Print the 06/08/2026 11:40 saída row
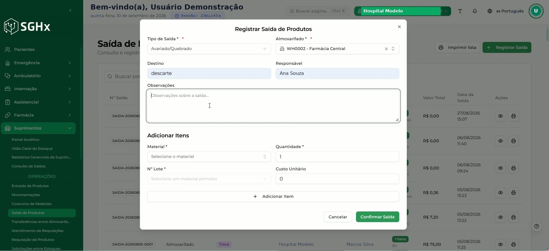The image size is (549, 251). click(x=513, y=141)
